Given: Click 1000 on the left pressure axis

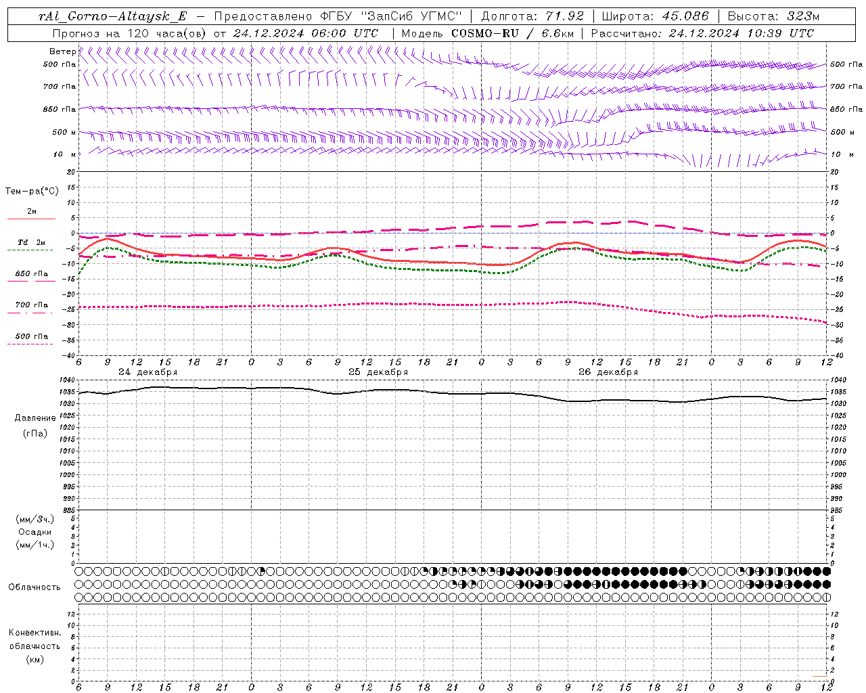Looking at the screenshot, I should tap(68, 475).
